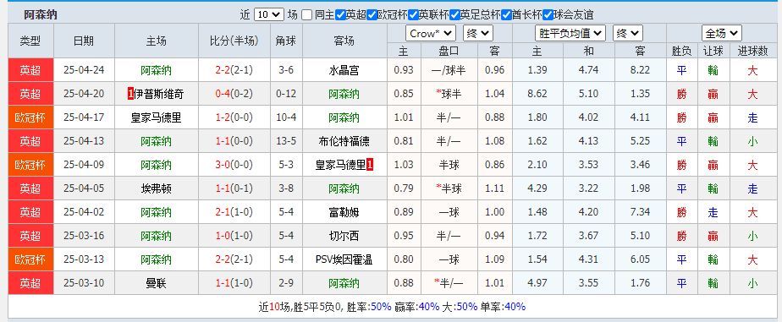The height and width of the screenshot is (322, 782).
Task: Click the 8.22 away odds value
Action: point(641,70)
